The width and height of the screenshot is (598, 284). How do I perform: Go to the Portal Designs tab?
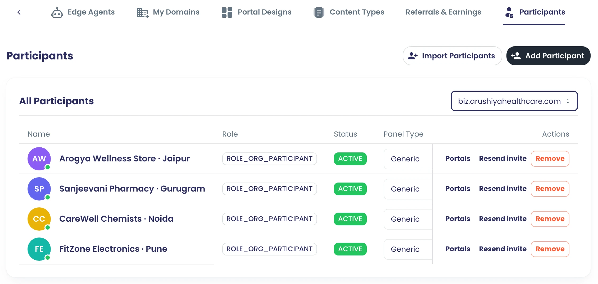[x=256, y=12]
